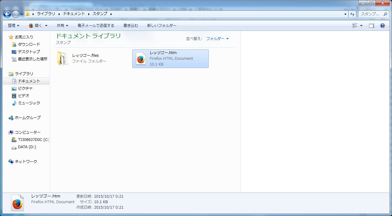
Task: Expand the 開く dropdown arrow
Action: [46, 26]
